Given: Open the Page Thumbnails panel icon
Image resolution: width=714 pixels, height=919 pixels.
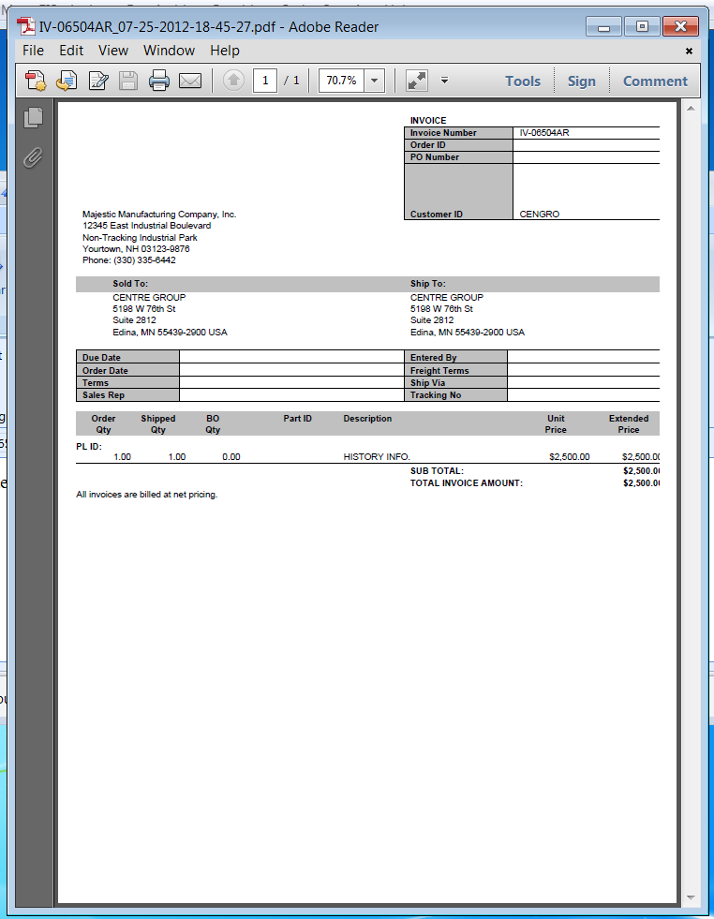Looking at the screenshot, I should pyautogui.click(x=34, y=118).
